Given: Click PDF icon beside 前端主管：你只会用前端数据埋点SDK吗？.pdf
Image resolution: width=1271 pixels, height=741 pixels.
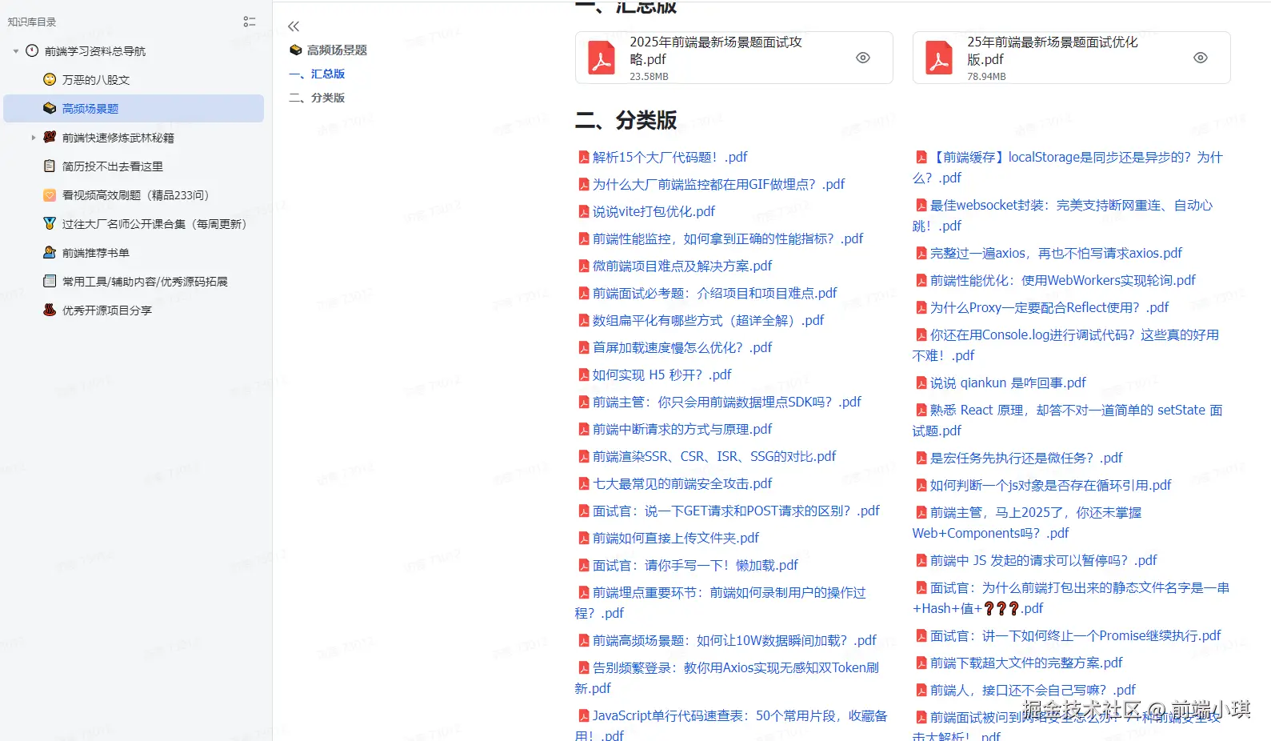Looking at the screenshot, I should click(584, 402).
